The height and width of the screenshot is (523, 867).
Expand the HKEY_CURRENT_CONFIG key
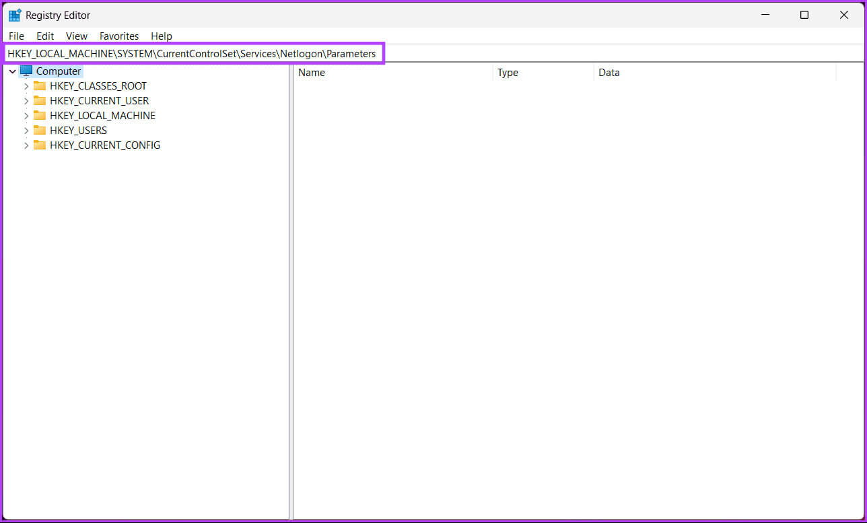click(26, 145)
